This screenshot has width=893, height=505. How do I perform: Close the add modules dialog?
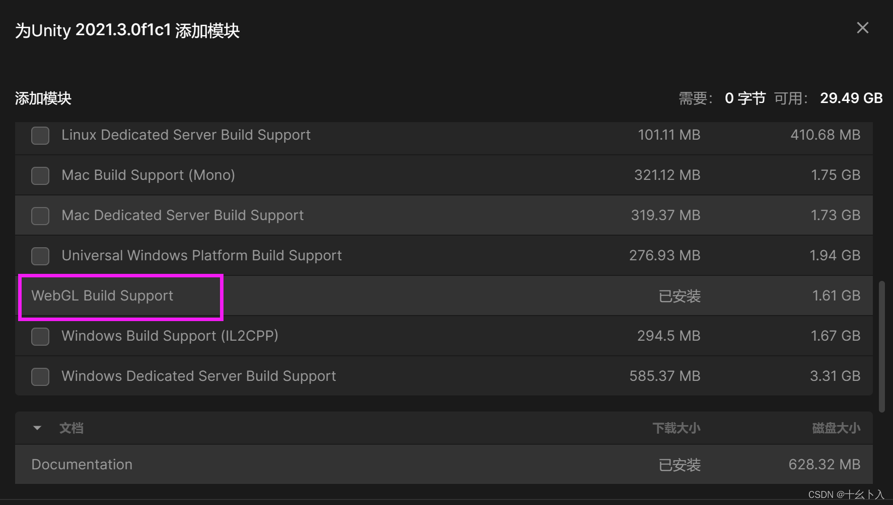(x=862, y=28)
